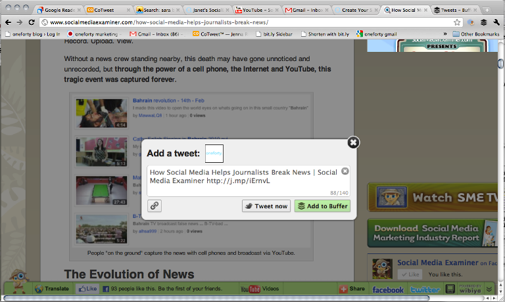505x302 pixels.
Task: Switch to Tweets - Buffer tab
Action: (x=456, y=10)
